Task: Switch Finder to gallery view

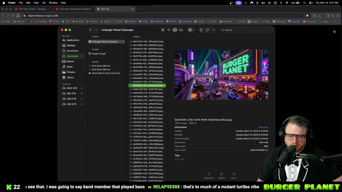Action: 181,30
